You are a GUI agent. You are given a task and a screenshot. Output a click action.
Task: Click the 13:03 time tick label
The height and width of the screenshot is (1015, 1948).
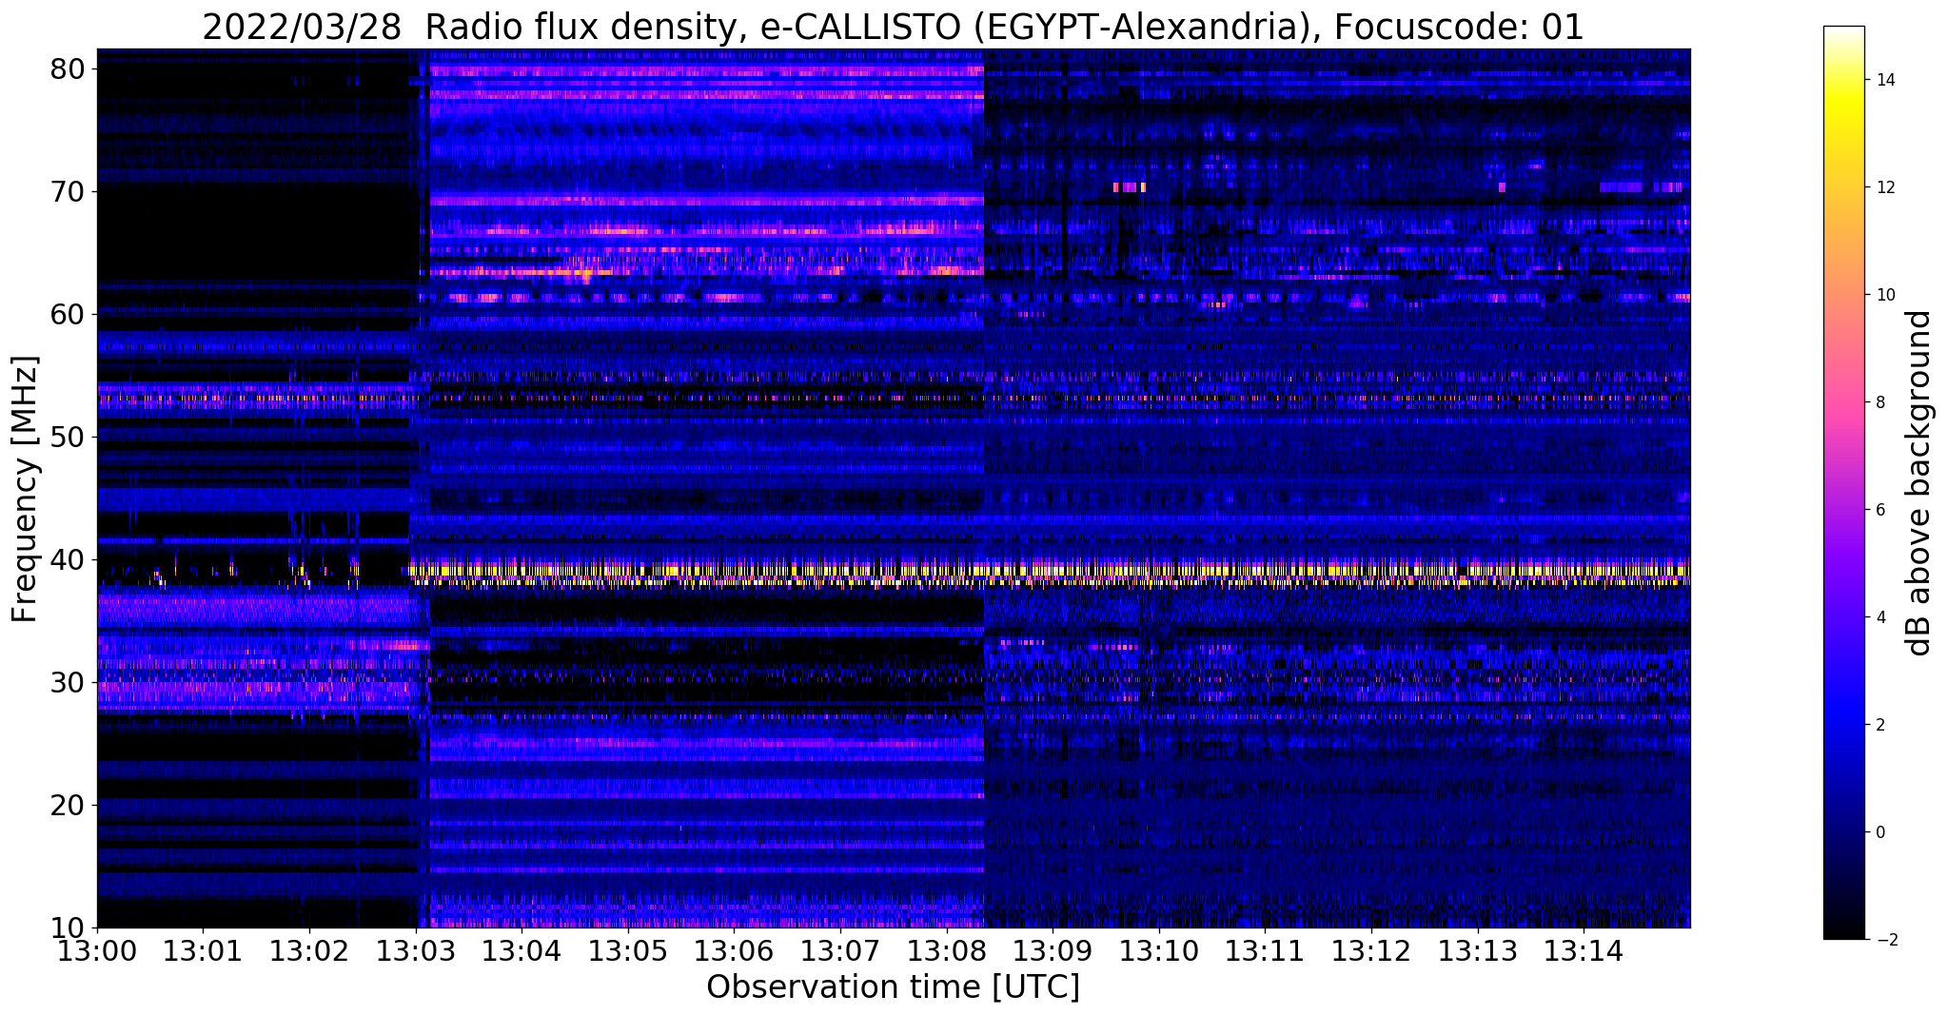tap(416, 950)
